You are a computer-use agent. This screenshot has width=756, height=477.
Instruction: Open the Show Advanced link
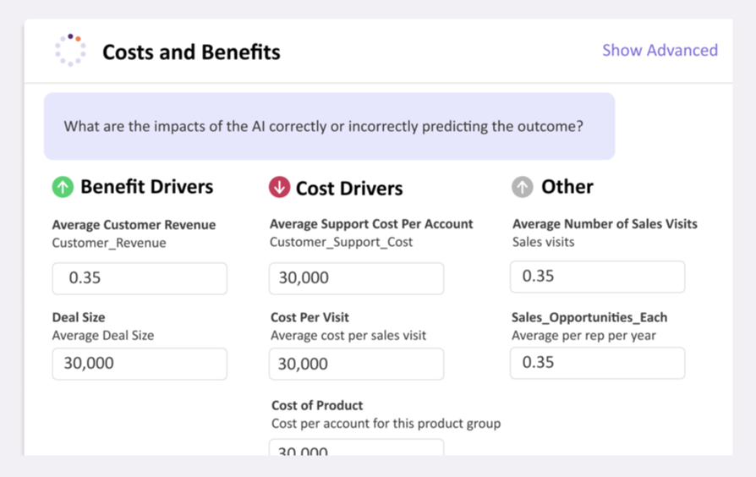tap(660, 50)
